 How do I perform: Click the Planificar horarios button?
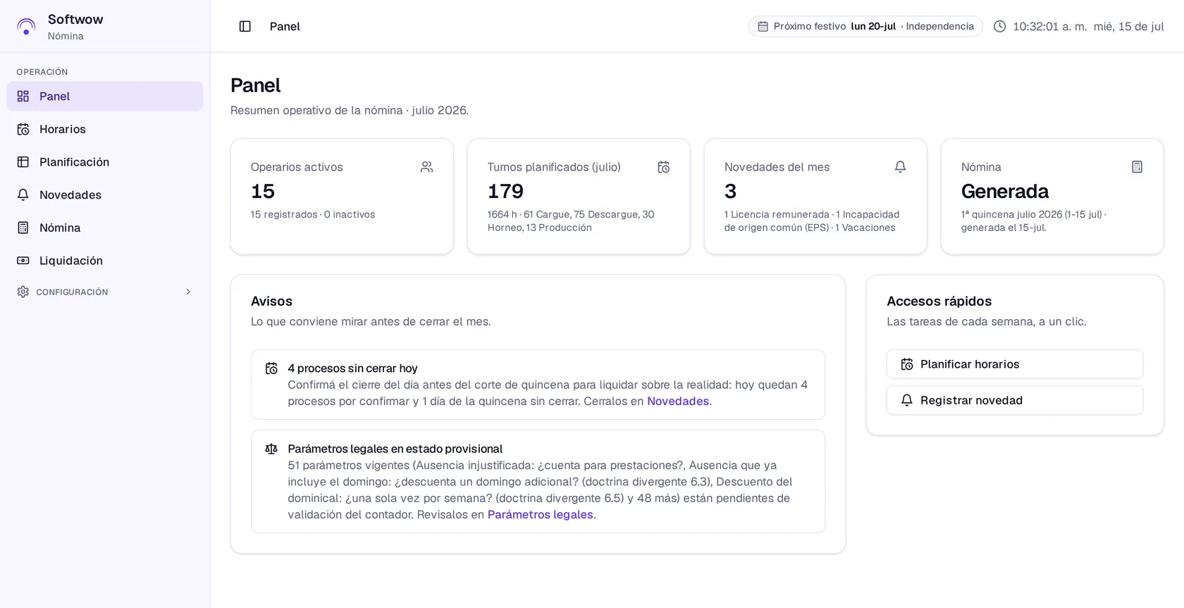(1015, 364)
